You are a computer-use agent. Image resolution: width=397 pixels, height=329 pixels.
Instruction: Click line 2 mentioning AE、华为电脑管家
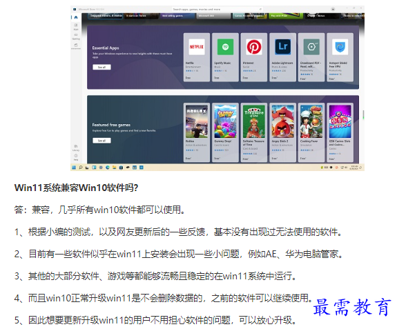tap(179, 254)
